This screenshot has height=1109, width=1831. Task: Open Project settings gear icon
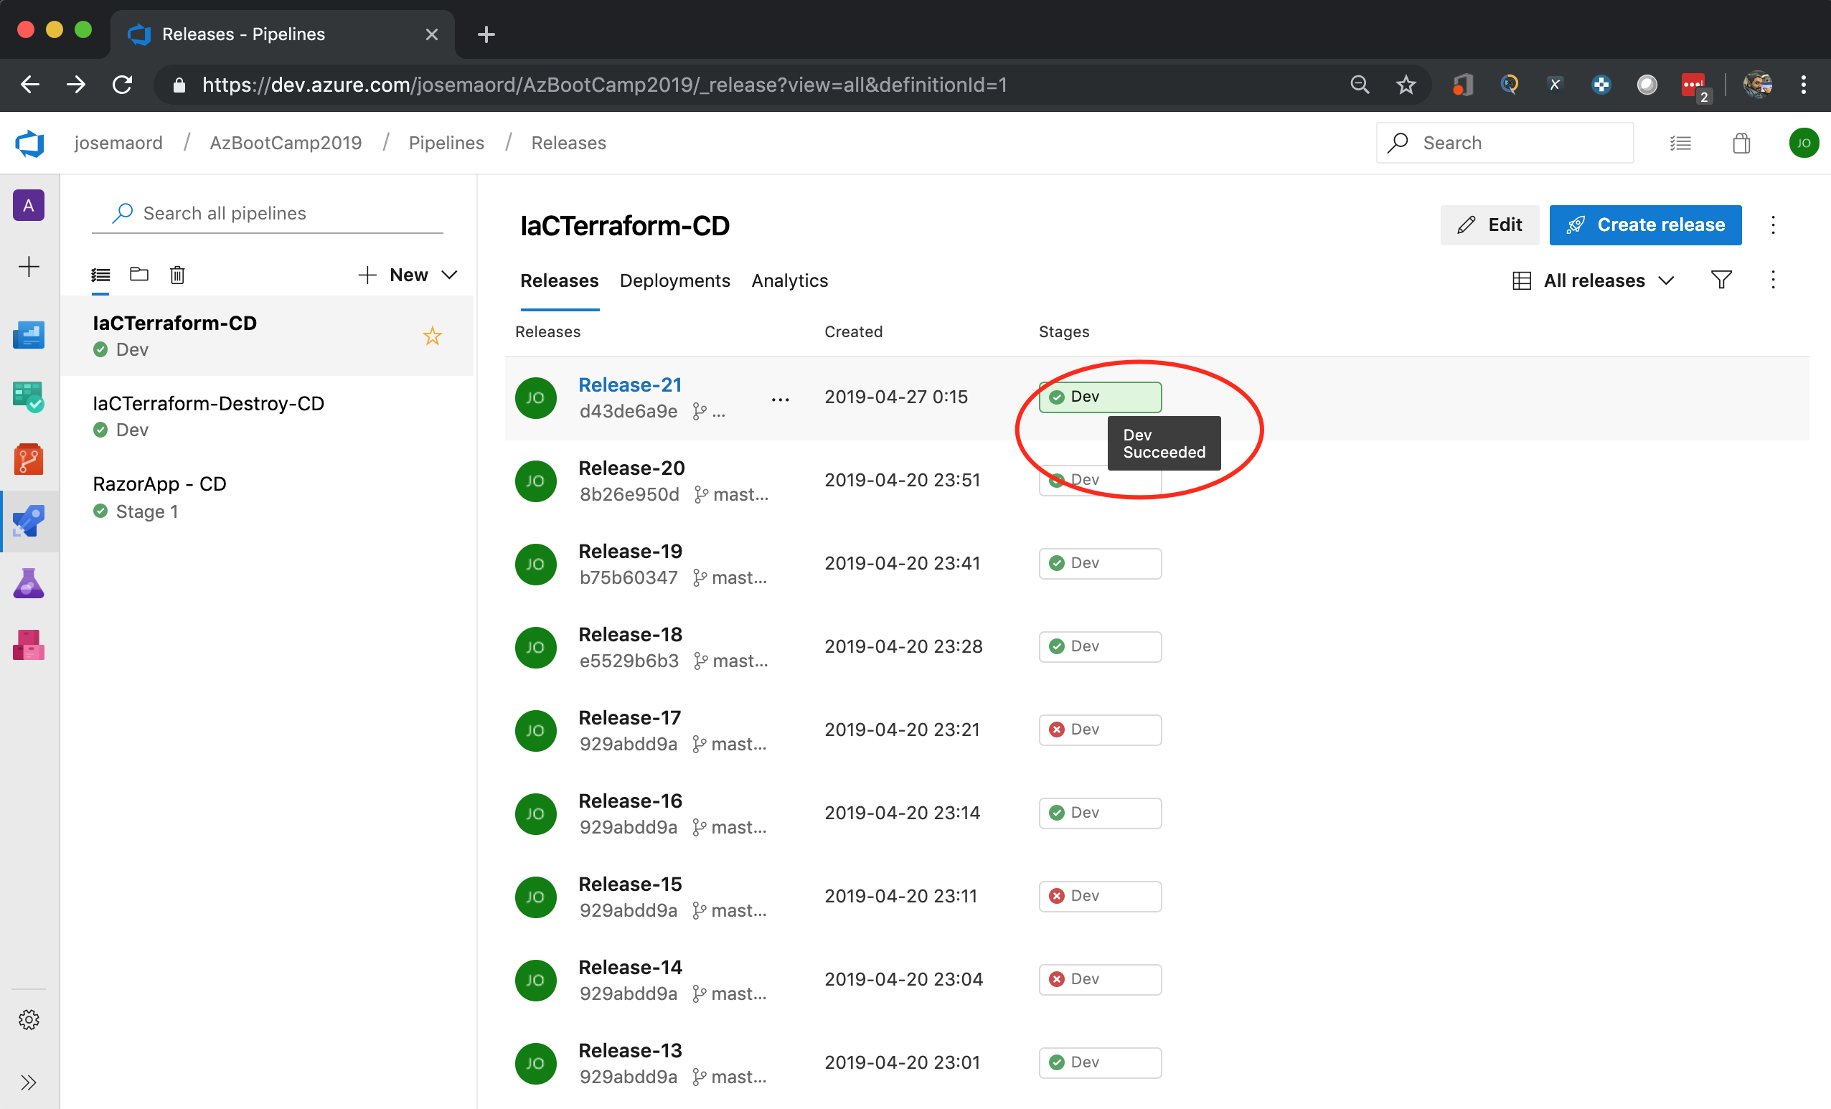click(x=28, y=1019)
